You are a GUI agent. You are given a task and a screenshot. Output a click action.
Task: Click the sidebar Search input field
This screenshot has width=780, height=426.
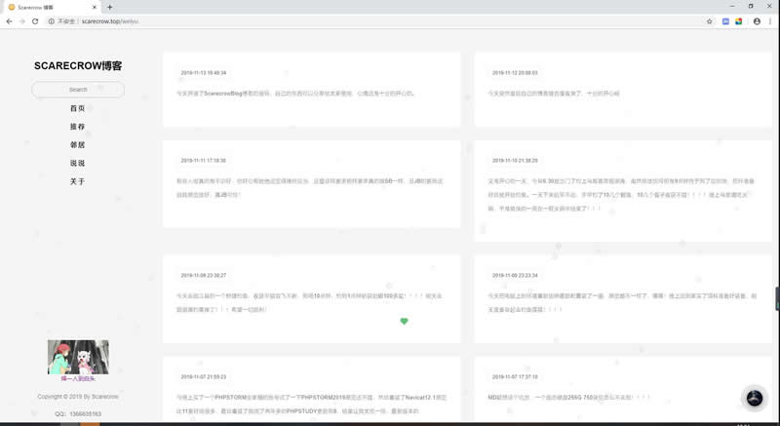[x=78, y=90]
